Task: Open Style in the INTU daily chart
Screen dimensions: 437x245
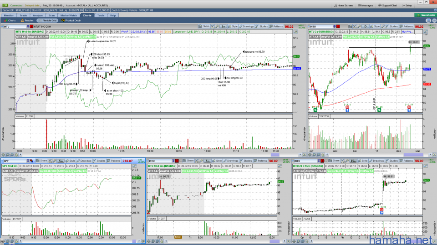Action: 375,26
